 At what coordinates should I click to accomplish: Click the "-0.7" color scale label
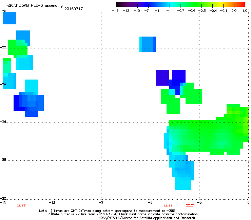pyautogui.click(x=180, y=11)
